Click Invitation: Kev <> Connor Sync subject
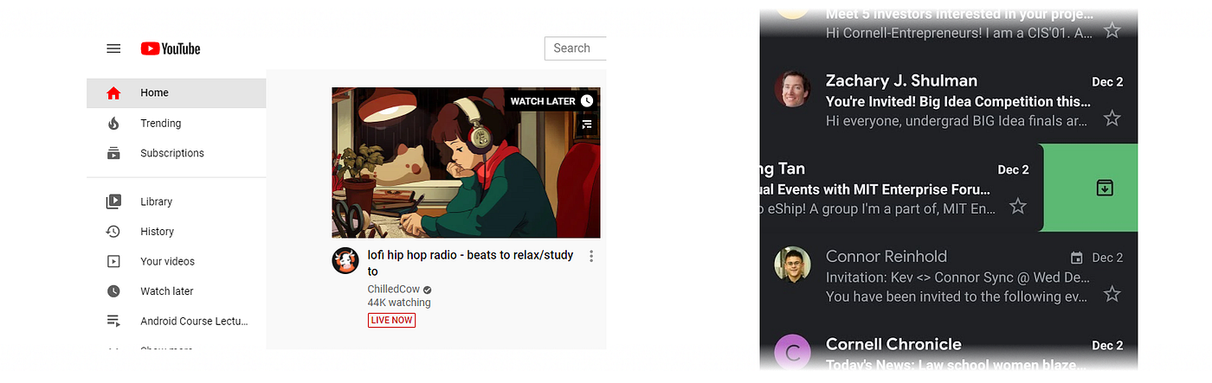 pos(957,278)
